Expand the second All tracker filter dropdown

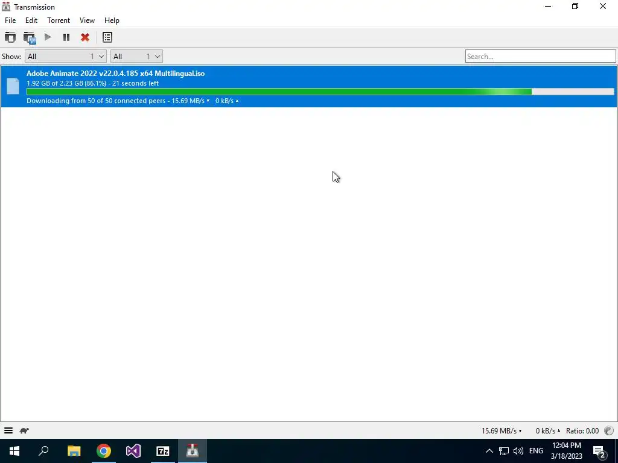pyautogui.click(x=136, y=56)
